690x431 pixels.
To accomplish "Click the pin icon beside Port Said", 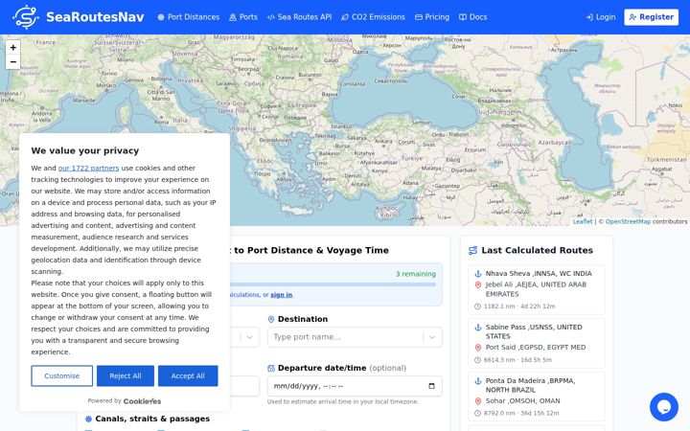I will click(x=478, y=348).
